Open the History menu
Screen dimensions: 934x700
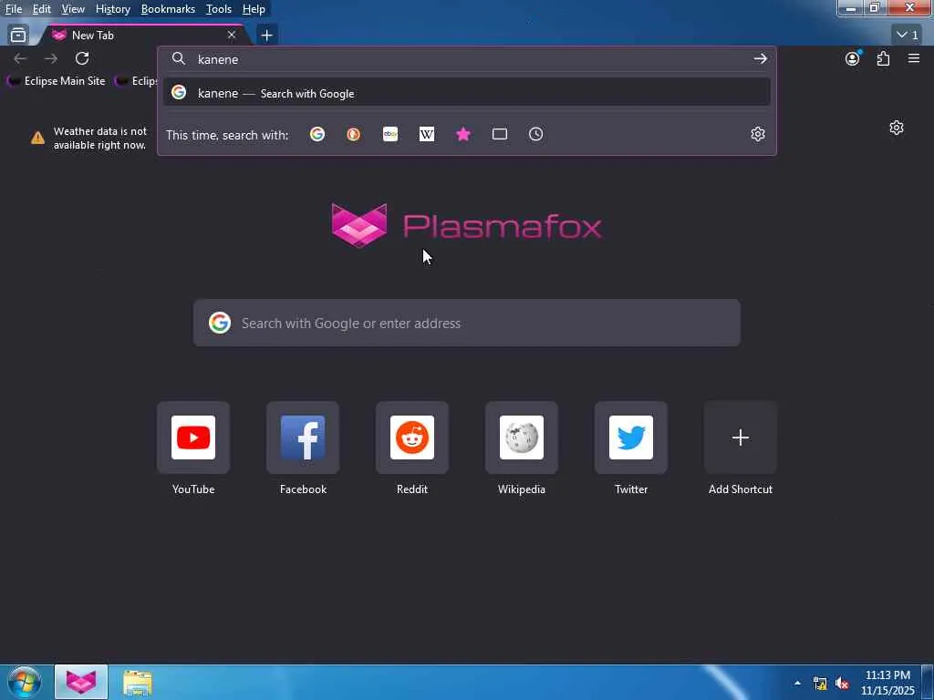point(112,9)
